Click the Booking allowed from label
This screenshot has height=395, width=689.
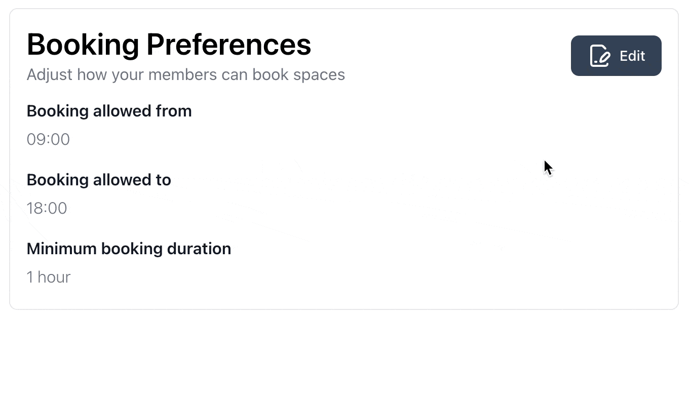pyautogui.click(x=109, y=111)
